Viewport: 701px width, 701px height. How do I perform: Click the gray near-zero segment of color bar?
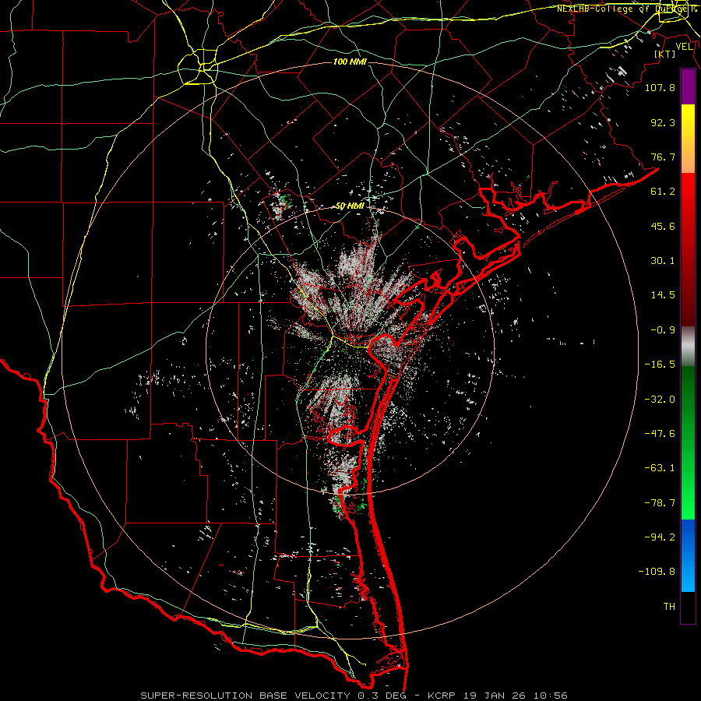[688, 345]
